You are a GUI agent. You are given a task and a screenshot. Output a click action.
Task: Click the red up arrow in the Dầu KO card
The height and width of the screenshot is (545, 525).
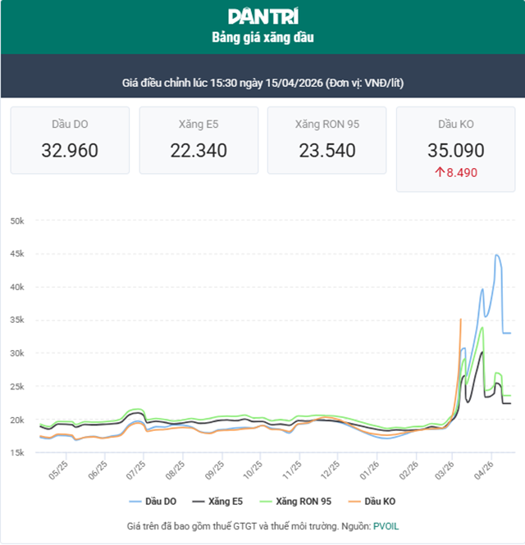440,173
